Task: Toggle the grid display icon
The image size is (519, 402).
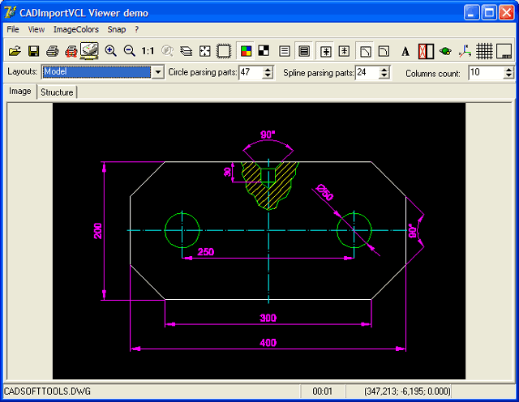Action: point(484,51)
